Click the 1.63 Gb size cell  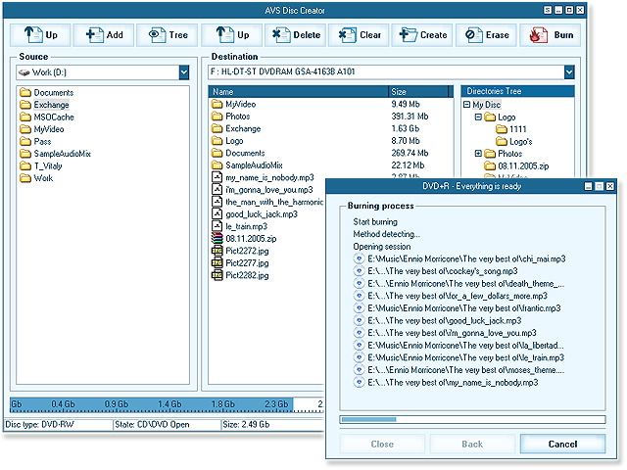coord(405,128)
